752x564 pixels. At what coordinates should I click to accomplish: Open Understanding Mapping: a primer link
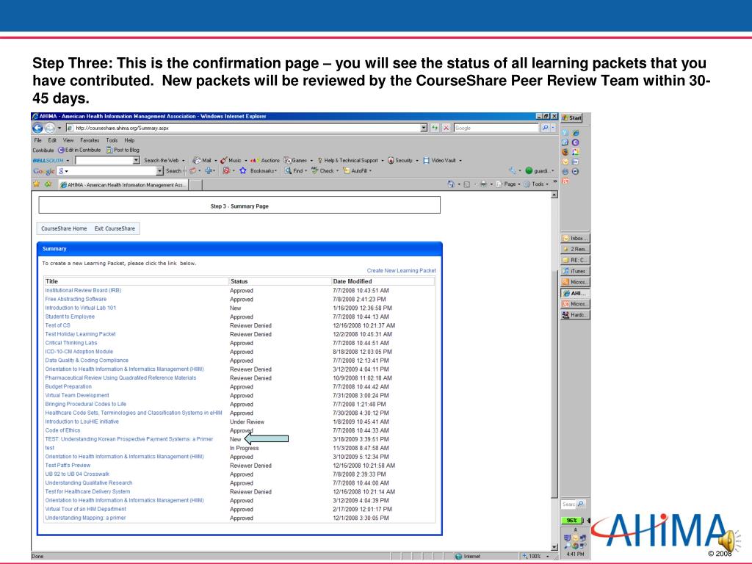[x=85, y=518]
